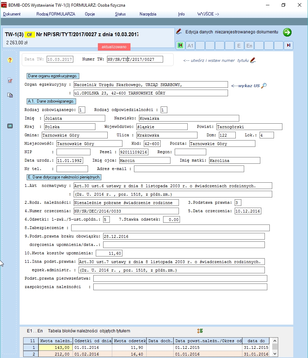This screenshot has width=308, height=358.
Task: Open tax office list via magnifier icon
Action: pos(264,86)
